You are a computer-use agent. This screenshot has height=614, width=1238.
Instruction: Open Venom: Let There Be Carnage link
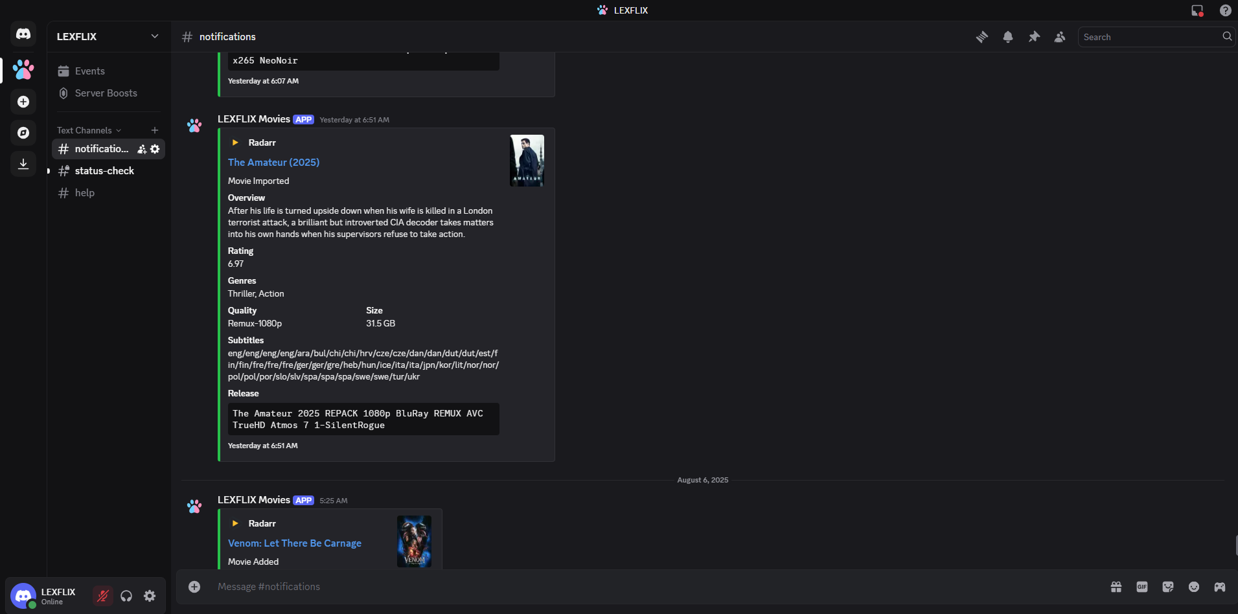(295, 543)
